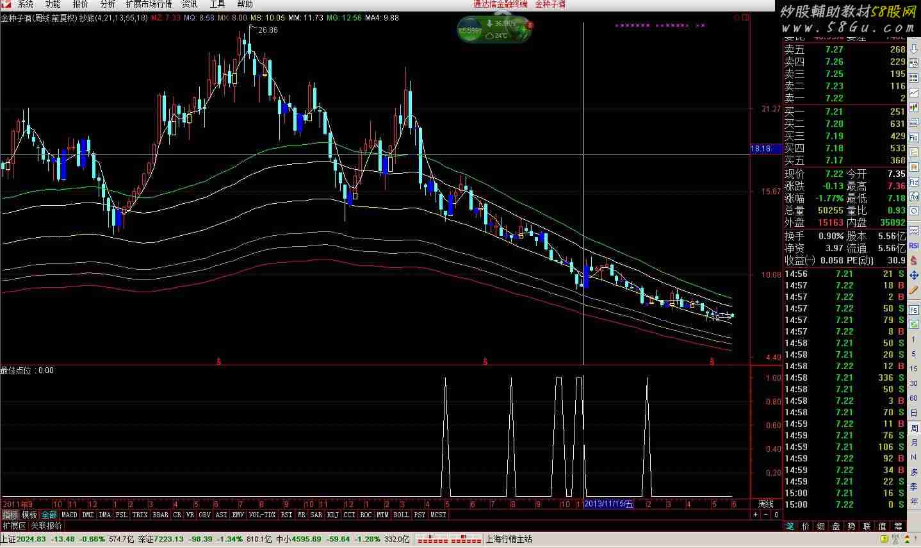Select the 指标 tab

click(x=10, y=515)
